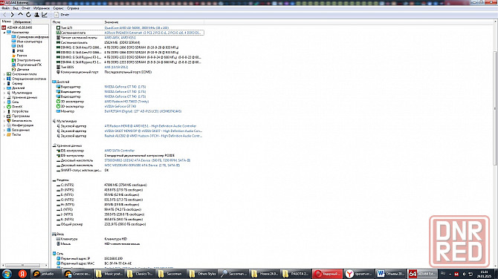The image size is (498, 279).
Task: Switch to the Избранное sidebar tab
Action: pyautogui.click(x=22, y=22)
